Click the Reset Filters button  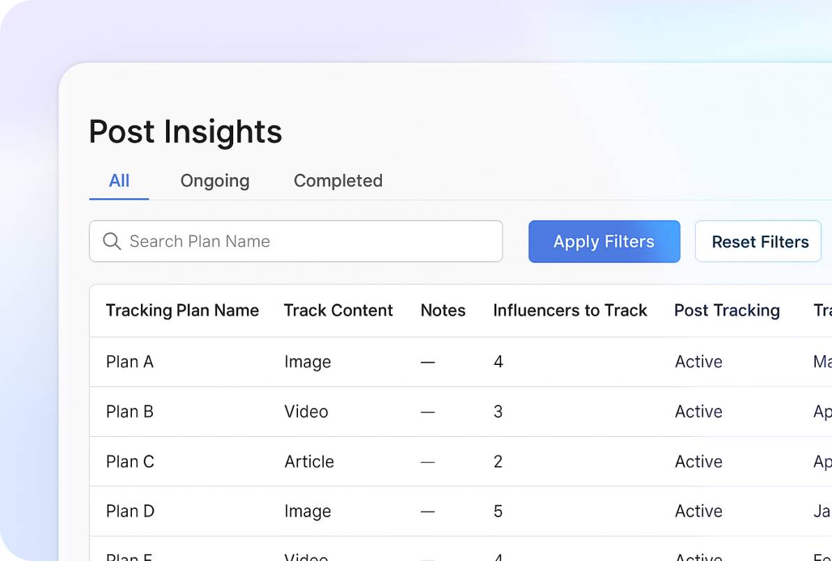pos(759,241)
